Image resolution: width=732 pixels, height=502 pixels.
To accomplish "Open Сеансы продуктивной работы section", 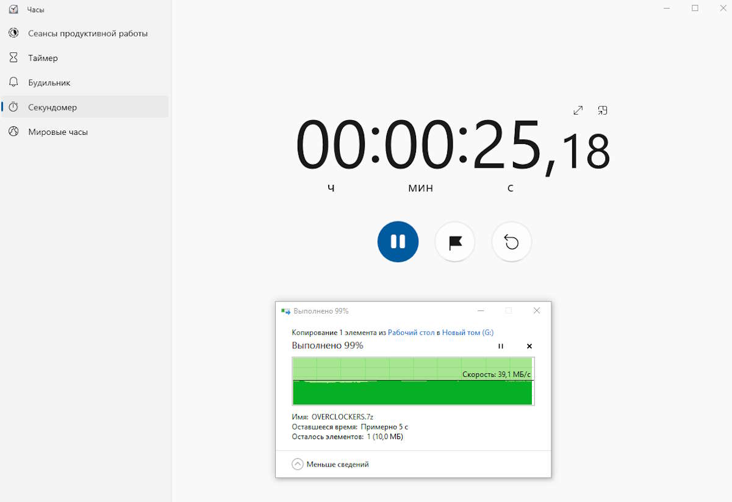I will (84, 34).
